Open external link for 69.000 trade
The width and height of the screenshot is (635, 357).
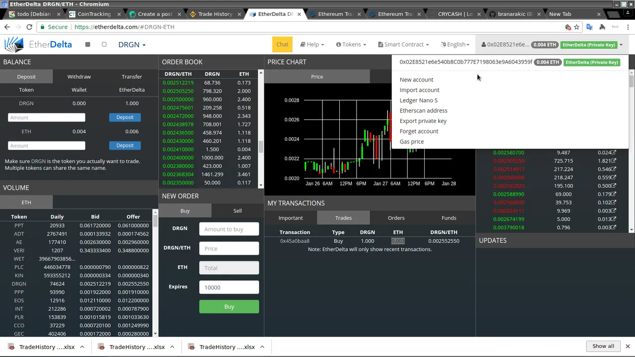click(614, 194)
